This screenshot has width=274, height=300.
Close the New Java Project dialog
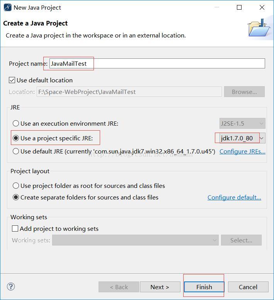pos(262,7)
